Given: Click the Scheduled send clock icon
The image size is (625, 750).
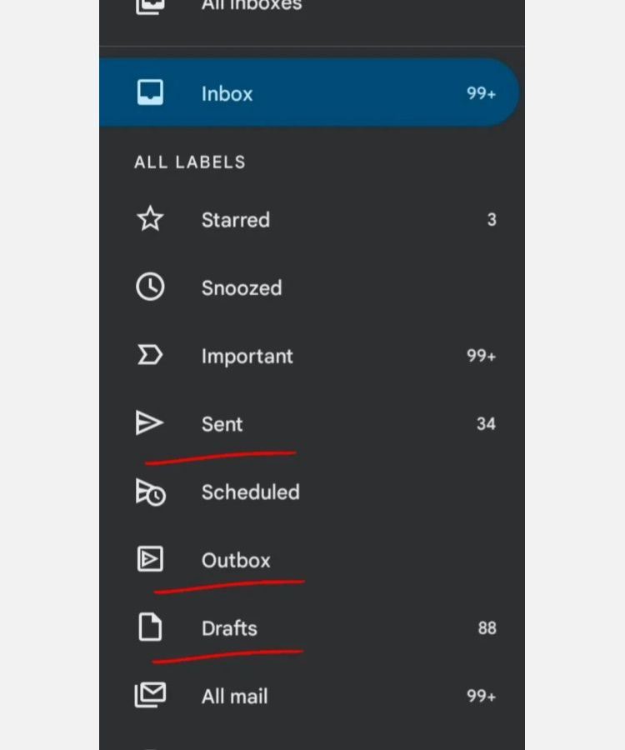Looking at the screenshot, I should pos(151,492).
